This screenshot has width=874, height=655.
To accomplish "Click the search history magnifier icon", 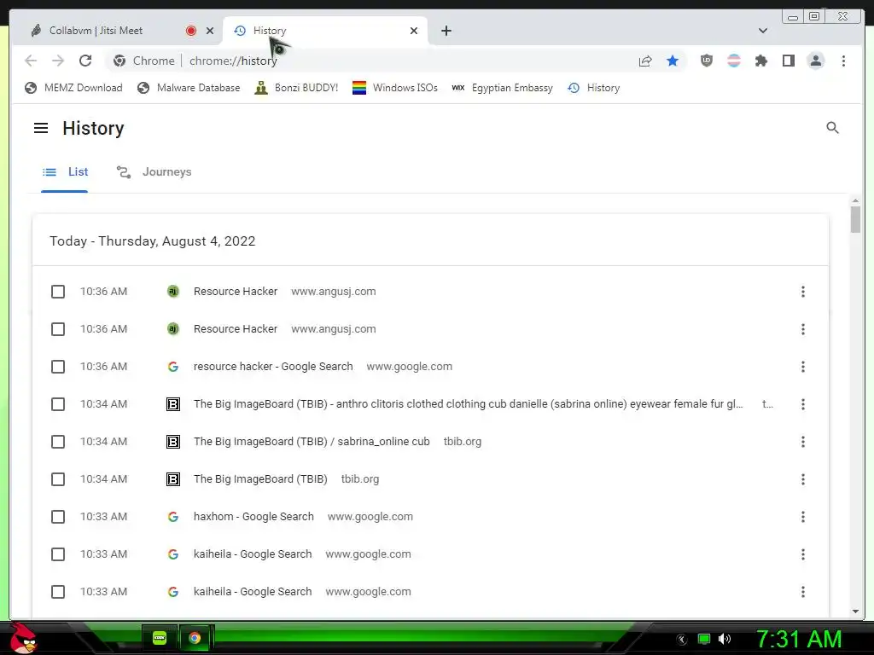I will pyautogui.click(x=832, y=128).
